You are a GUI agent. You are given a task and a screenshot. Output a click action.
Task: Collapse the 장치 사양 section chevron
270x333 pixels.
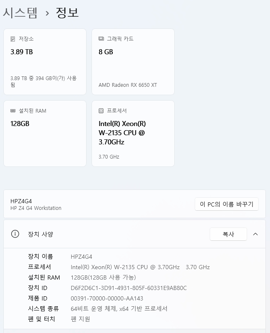[x=255, y=234]
